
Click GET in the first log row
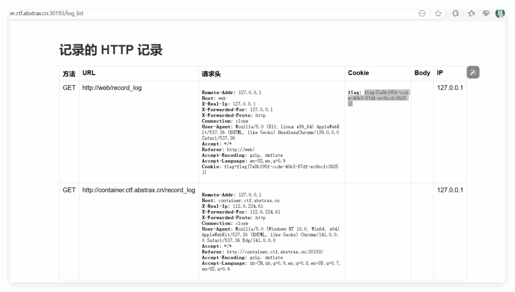69,88
